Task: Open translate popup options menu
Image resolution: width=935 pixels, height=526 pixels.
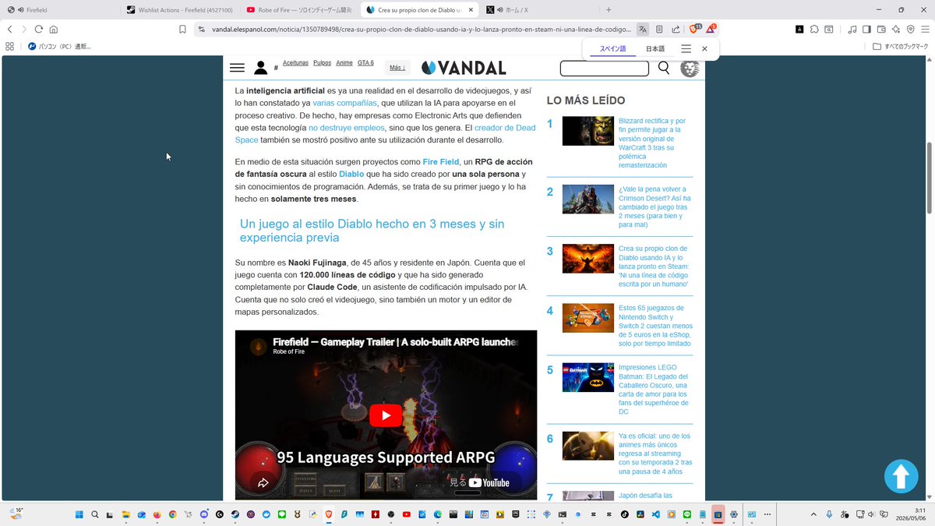Action: pyautogui.click(x=686, y=48)
